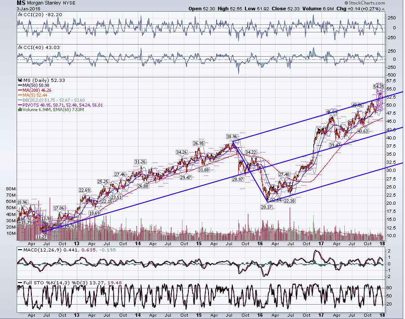Click the S2 pivot marker

[x=379, y=109]
